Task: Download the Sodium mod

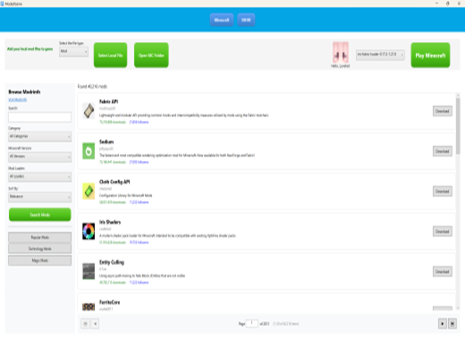Action: 443,151
